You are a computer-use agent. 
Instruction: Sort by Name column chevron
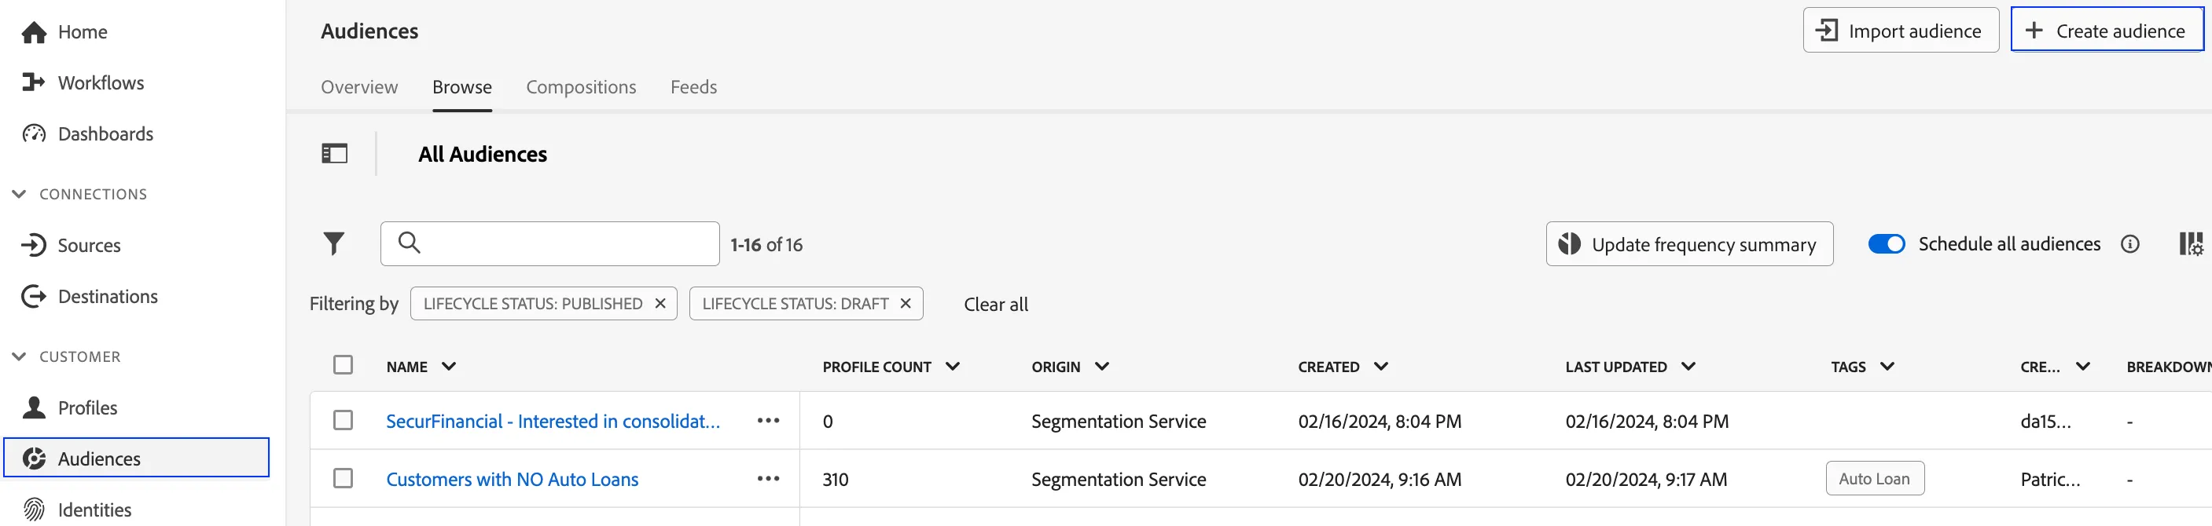(449, 367)
